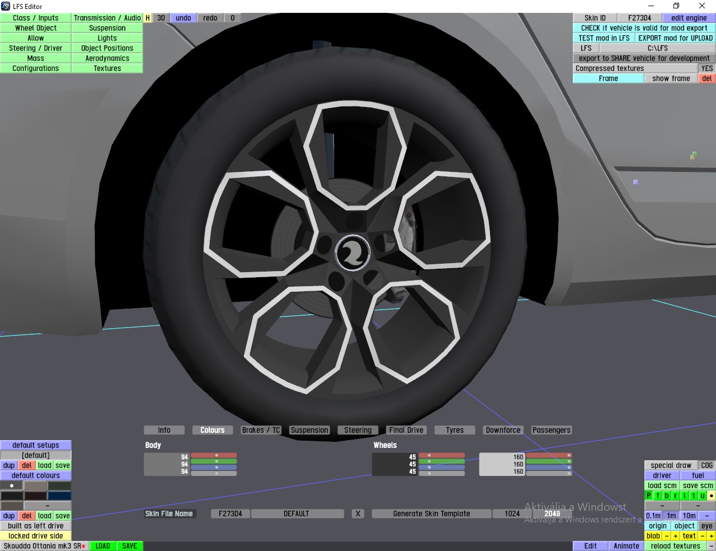
Task: Click Generate Skin Template
Action: coord(432,513)
